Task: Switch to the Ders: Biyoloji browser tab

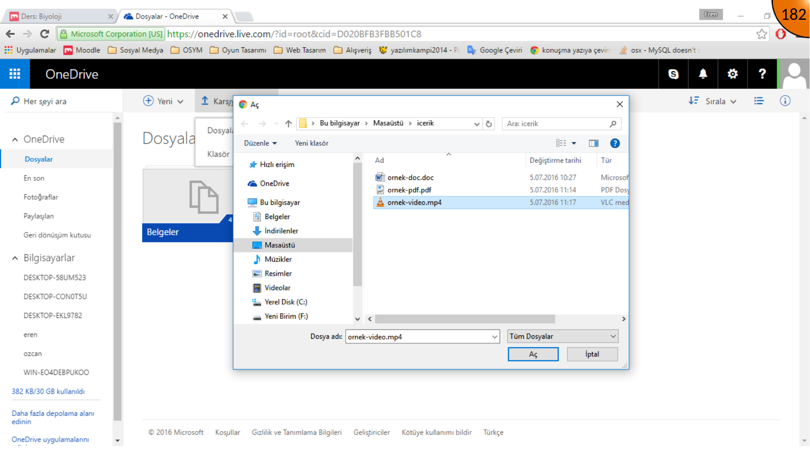Action: coord(61,16)
